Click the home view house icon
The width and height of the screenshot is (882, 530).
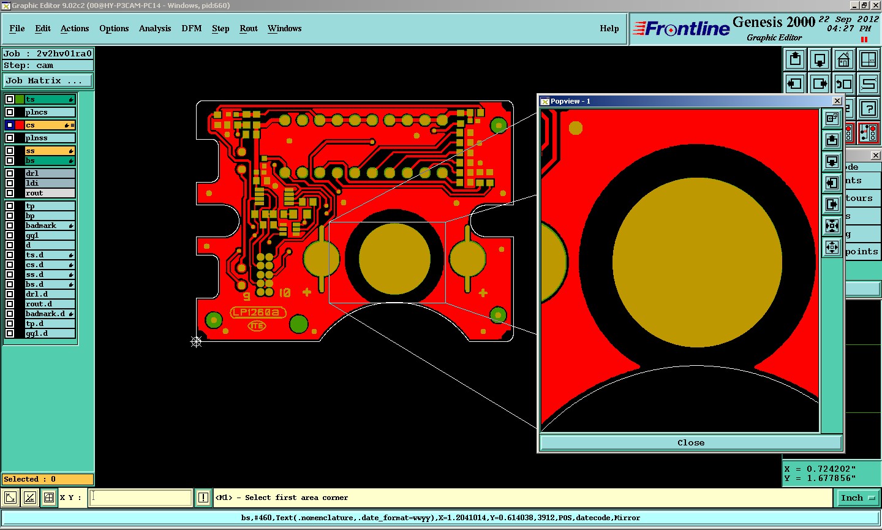pyautogui.click(x=844, y=59)
